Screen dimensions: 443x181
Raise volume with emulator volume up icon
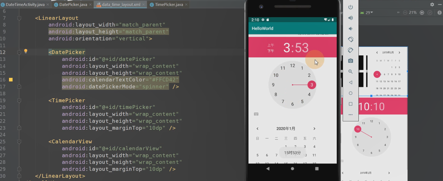pos(351,18)
